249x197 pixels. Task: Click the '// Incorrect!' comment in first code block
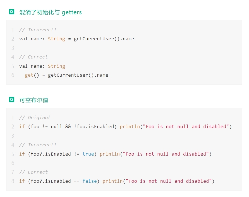click(38, 30)
